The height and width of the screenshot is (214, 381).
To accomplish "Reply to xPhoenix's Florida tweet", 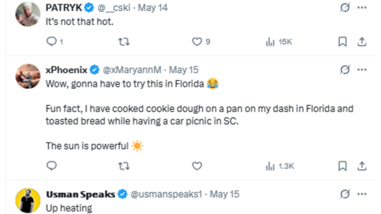I will [52, 166].
